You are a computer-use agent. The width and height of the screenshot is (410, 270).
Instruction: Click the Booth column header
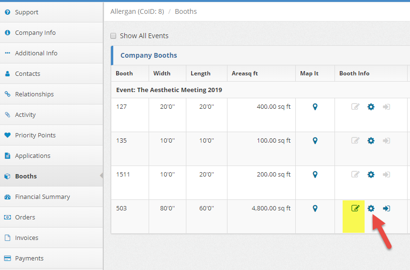coord(124,73)
